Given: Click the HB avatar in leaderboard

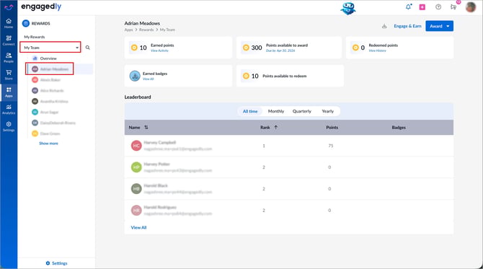Looking at the screenshot, I should coord(136,188).
